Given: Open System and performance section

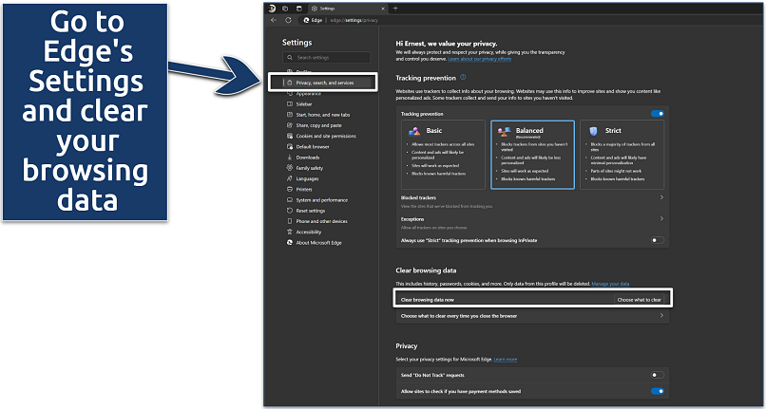Looking at the screenshot, I should [322, 200].
